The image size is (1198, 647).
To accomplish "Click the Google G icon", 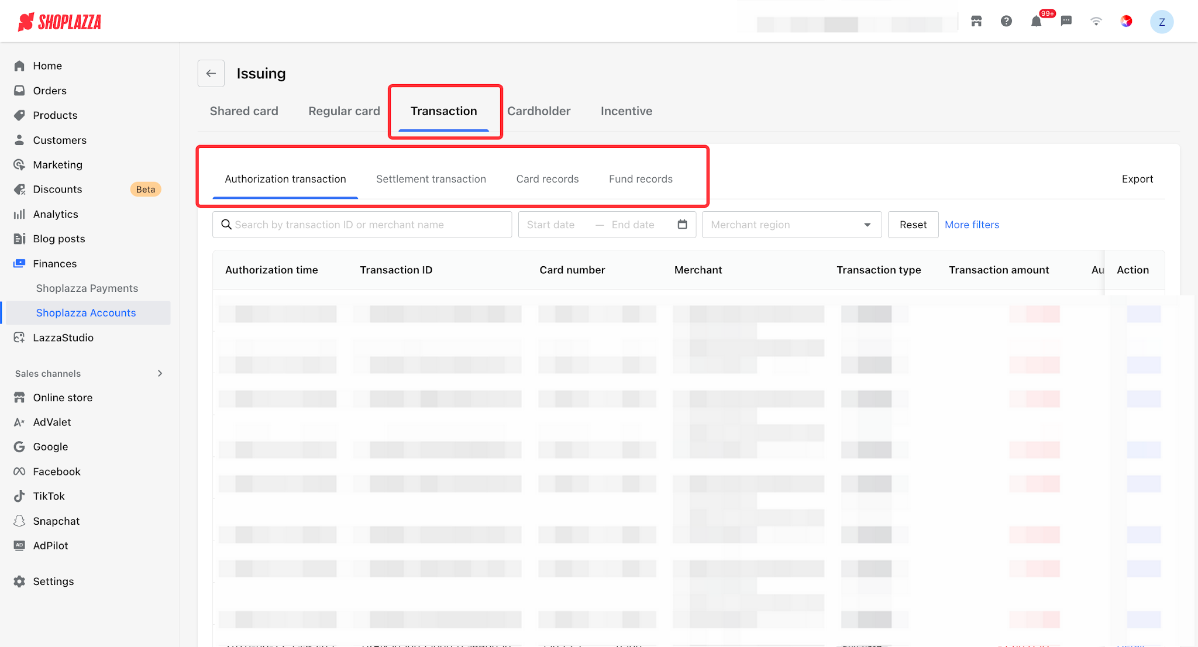I will pyautogui.click(x=19, y=447).
